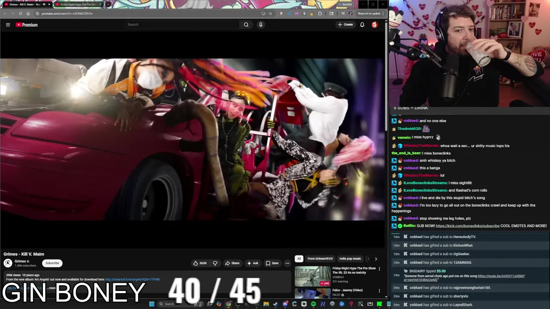Open Discord from the taskbar
Image resolution: width=550 pixels, height=309 pixels.
coord(285,304)
